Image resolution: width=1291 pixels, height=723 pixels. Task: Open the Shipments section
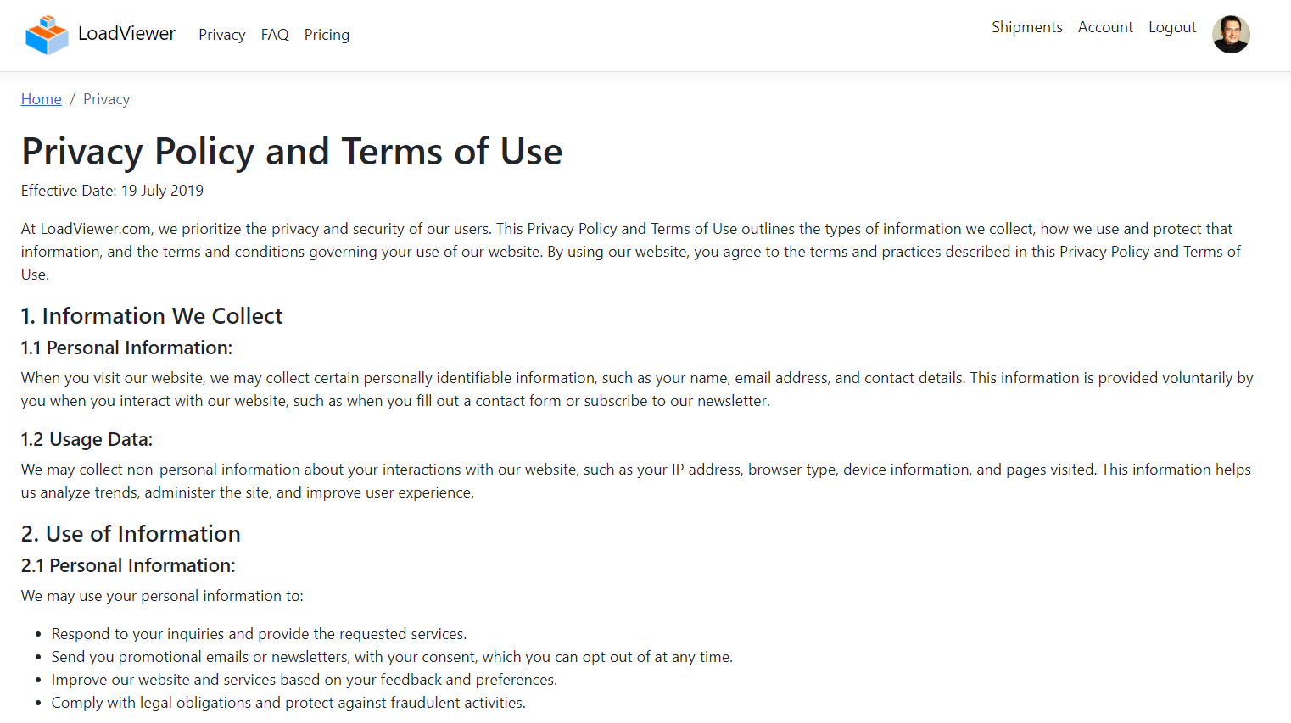point(1026,27)
